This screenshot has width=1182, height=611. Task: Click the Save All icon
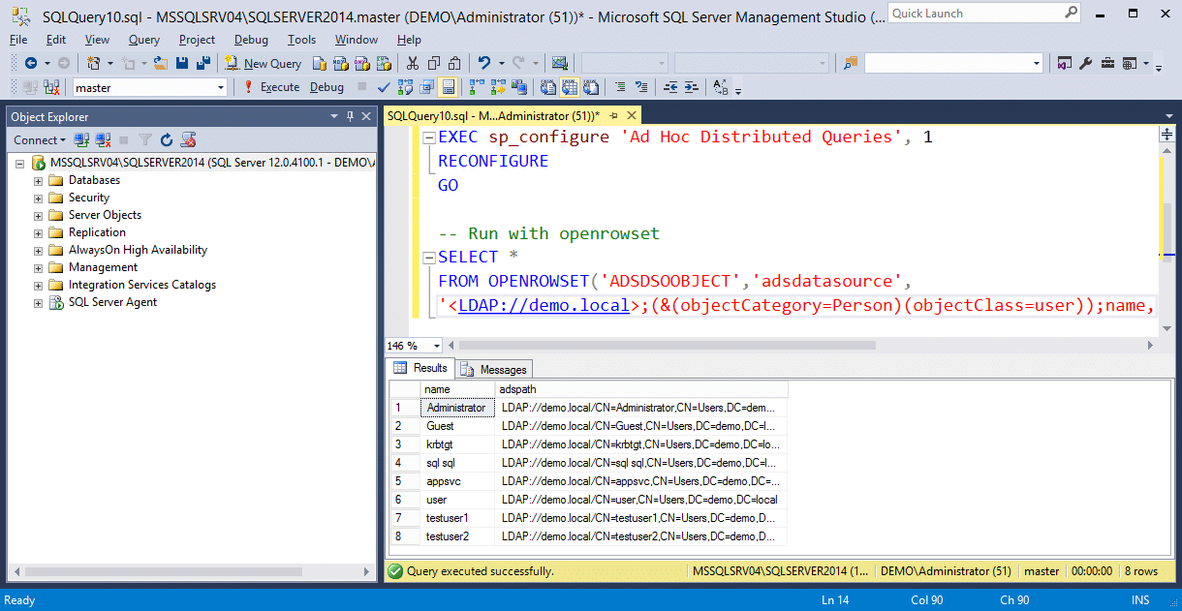203,63
